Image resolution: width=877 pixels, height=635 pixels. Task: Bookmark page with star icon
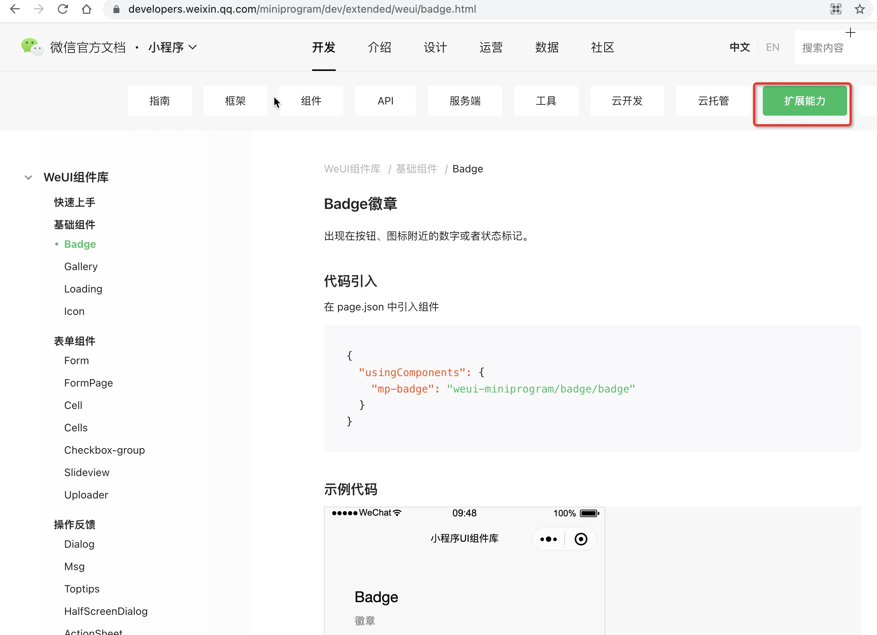(x=859, y=9)
